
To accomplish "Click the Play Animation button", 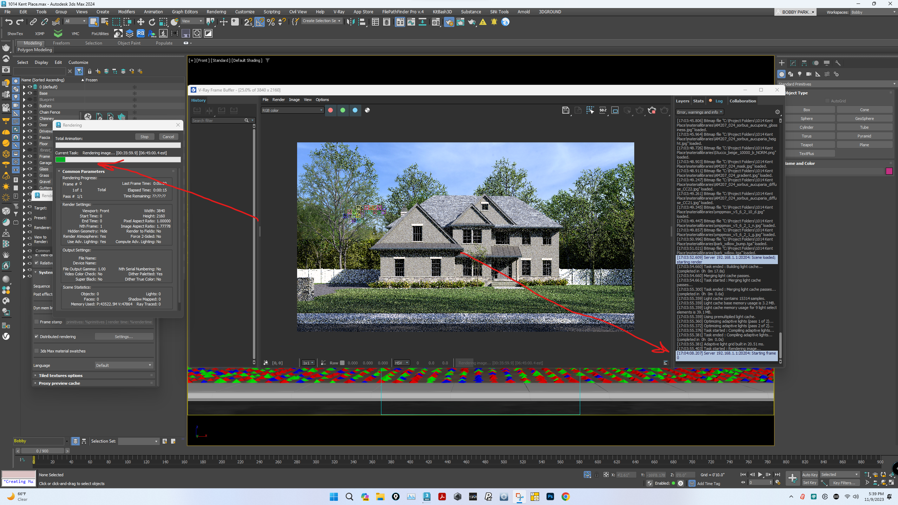I will (760, 474).
